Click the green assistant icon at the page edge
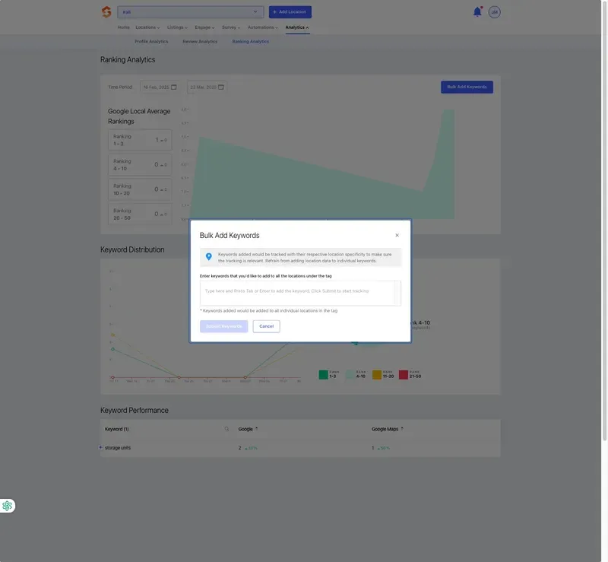The height and width of the screenshot is (562, 608). (7, 506)
